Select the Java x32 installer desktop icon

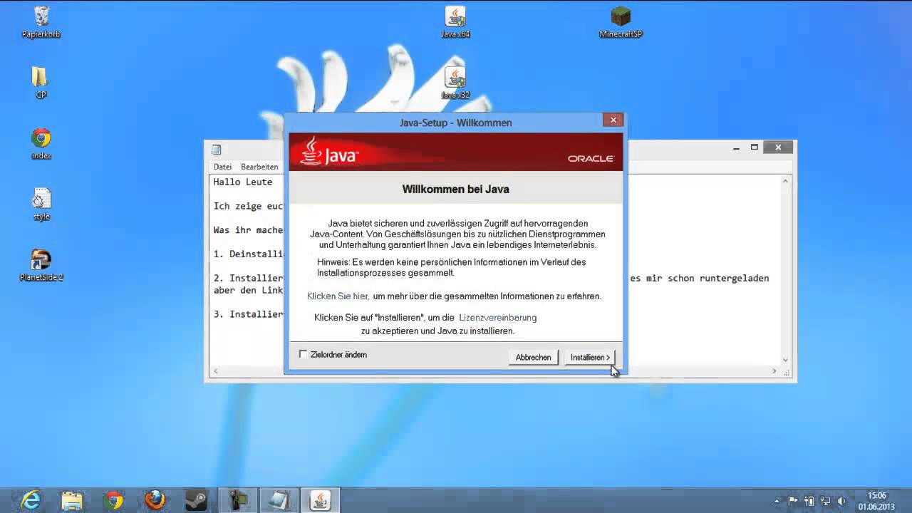pyautogui.click(x=455, y=83)
